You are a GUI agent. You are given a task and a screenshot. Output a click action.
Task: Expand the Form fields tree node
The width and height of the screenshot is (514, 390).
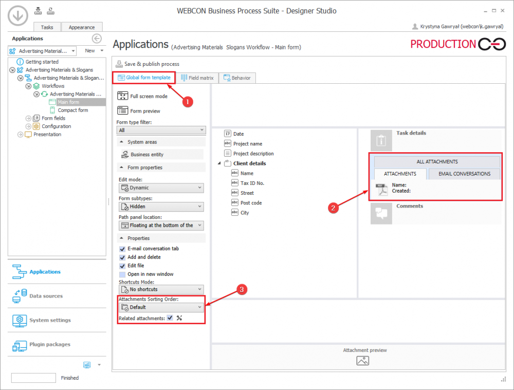click(x=28, y=118)
